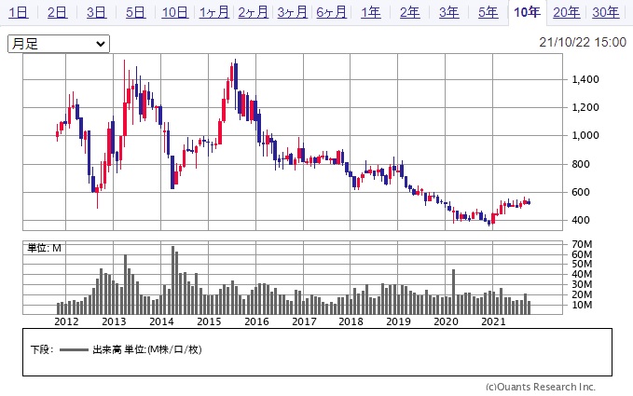Click the 800 price axis label
633x396 pixels.
[581, 164]
